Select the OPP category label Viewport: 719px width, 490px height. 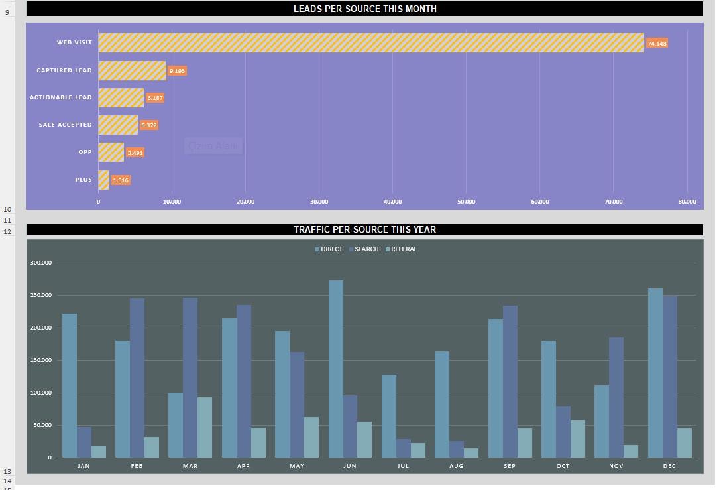point(85,152)
